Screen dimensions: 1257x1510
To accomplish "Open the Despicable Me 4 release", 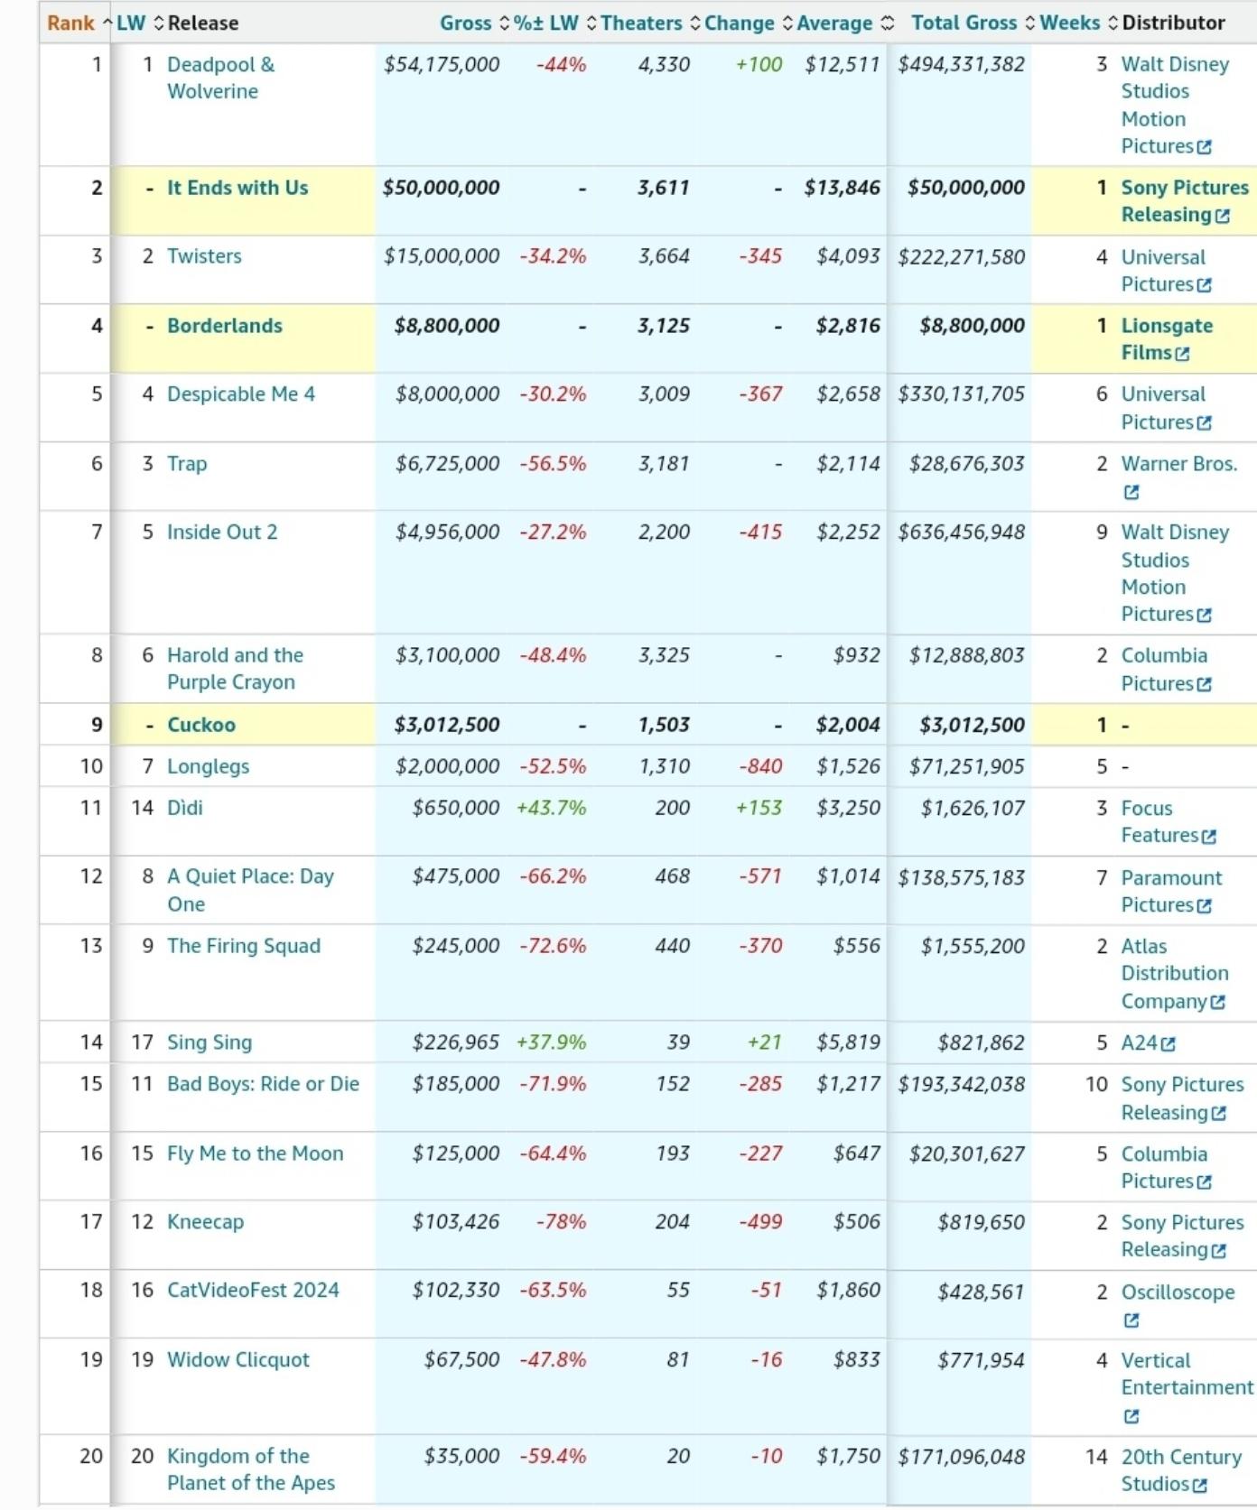I will coord(241,394).
